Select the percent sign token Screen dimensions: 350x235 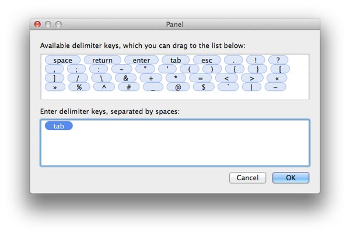tap(79, 87)
